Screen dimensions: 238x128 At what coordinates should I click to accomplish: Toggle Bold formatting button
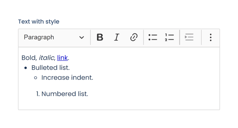tap(100, 37)
